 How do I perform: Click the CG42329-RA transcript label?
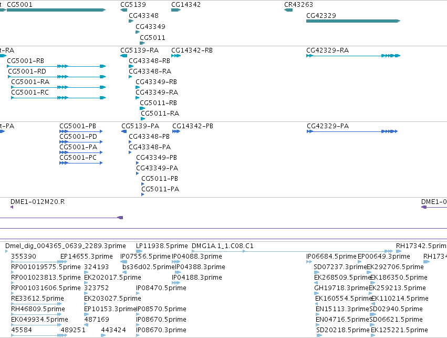click(x=328, y=50)
